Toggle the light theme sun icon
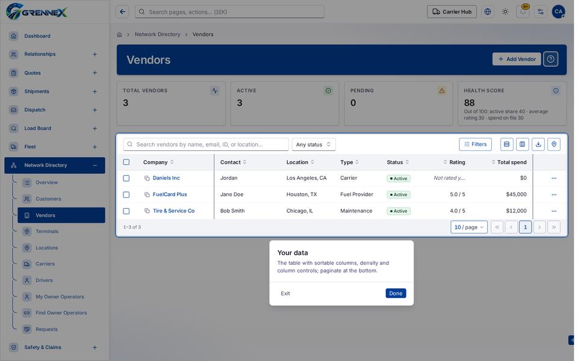 (x=505, y=12)
